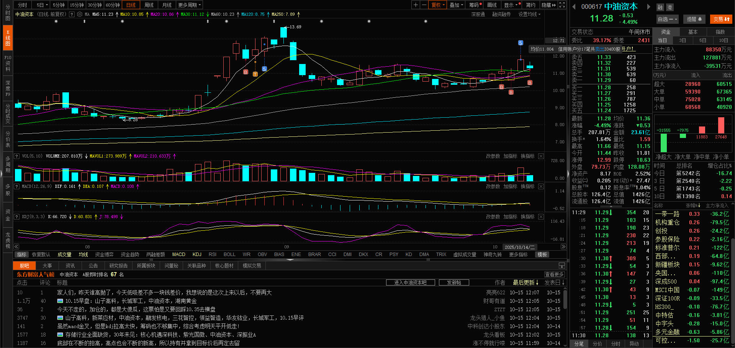Open the 自选 watchlist dropdown

(x=667, y=19)
